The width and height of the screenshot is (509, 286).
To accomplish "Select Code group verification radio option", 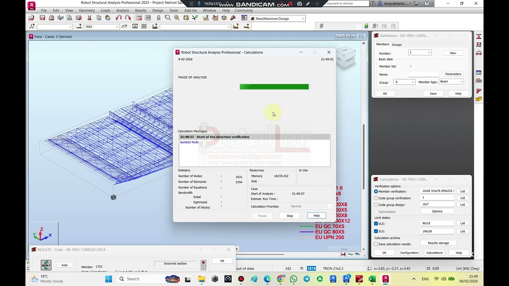I will 376,198.
